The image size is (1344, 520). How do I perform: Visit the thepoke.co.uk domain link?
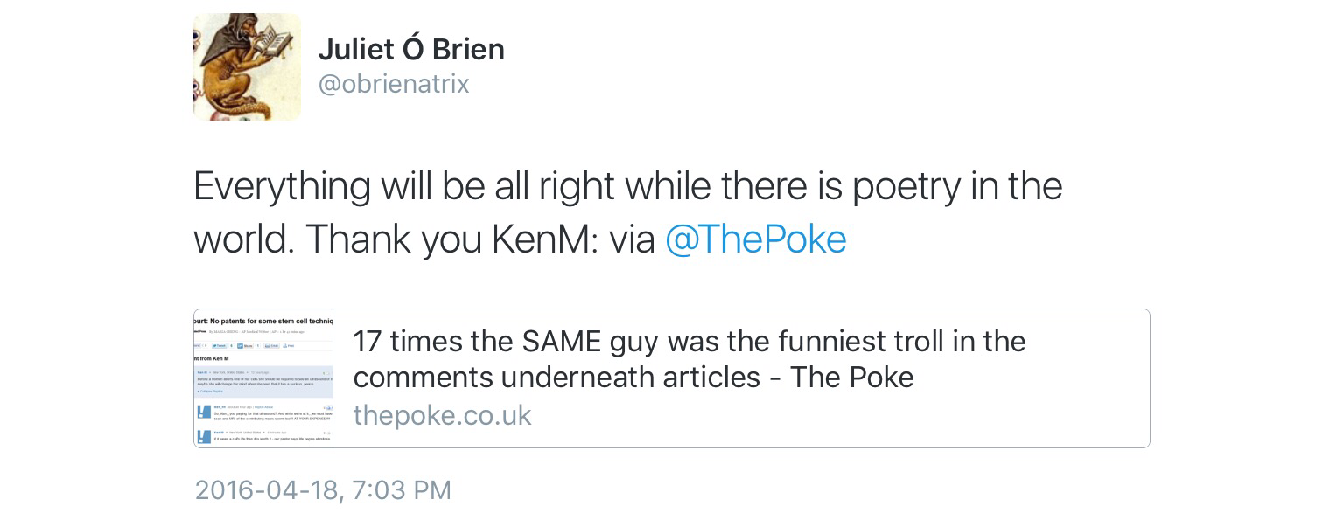point(442,415)
